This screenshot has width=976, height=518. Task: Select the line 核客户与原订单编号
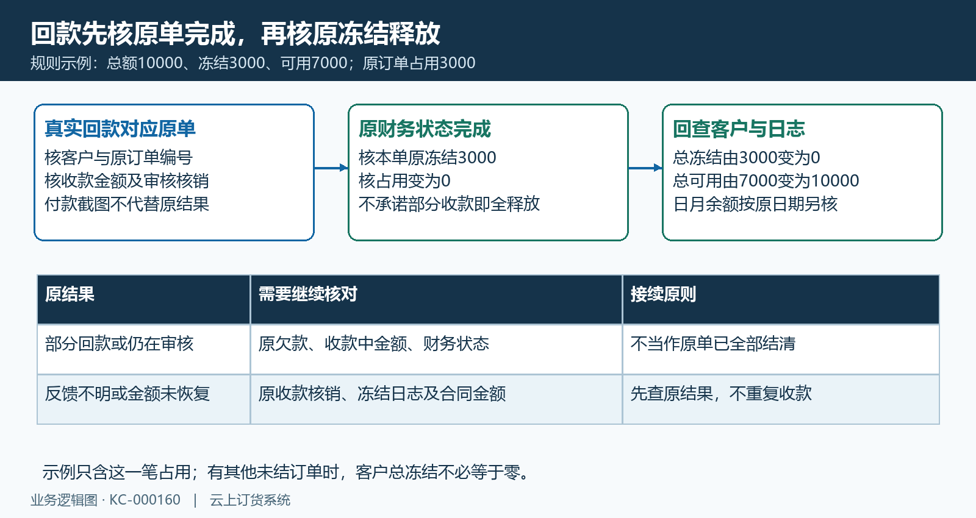tap(118, 157)
